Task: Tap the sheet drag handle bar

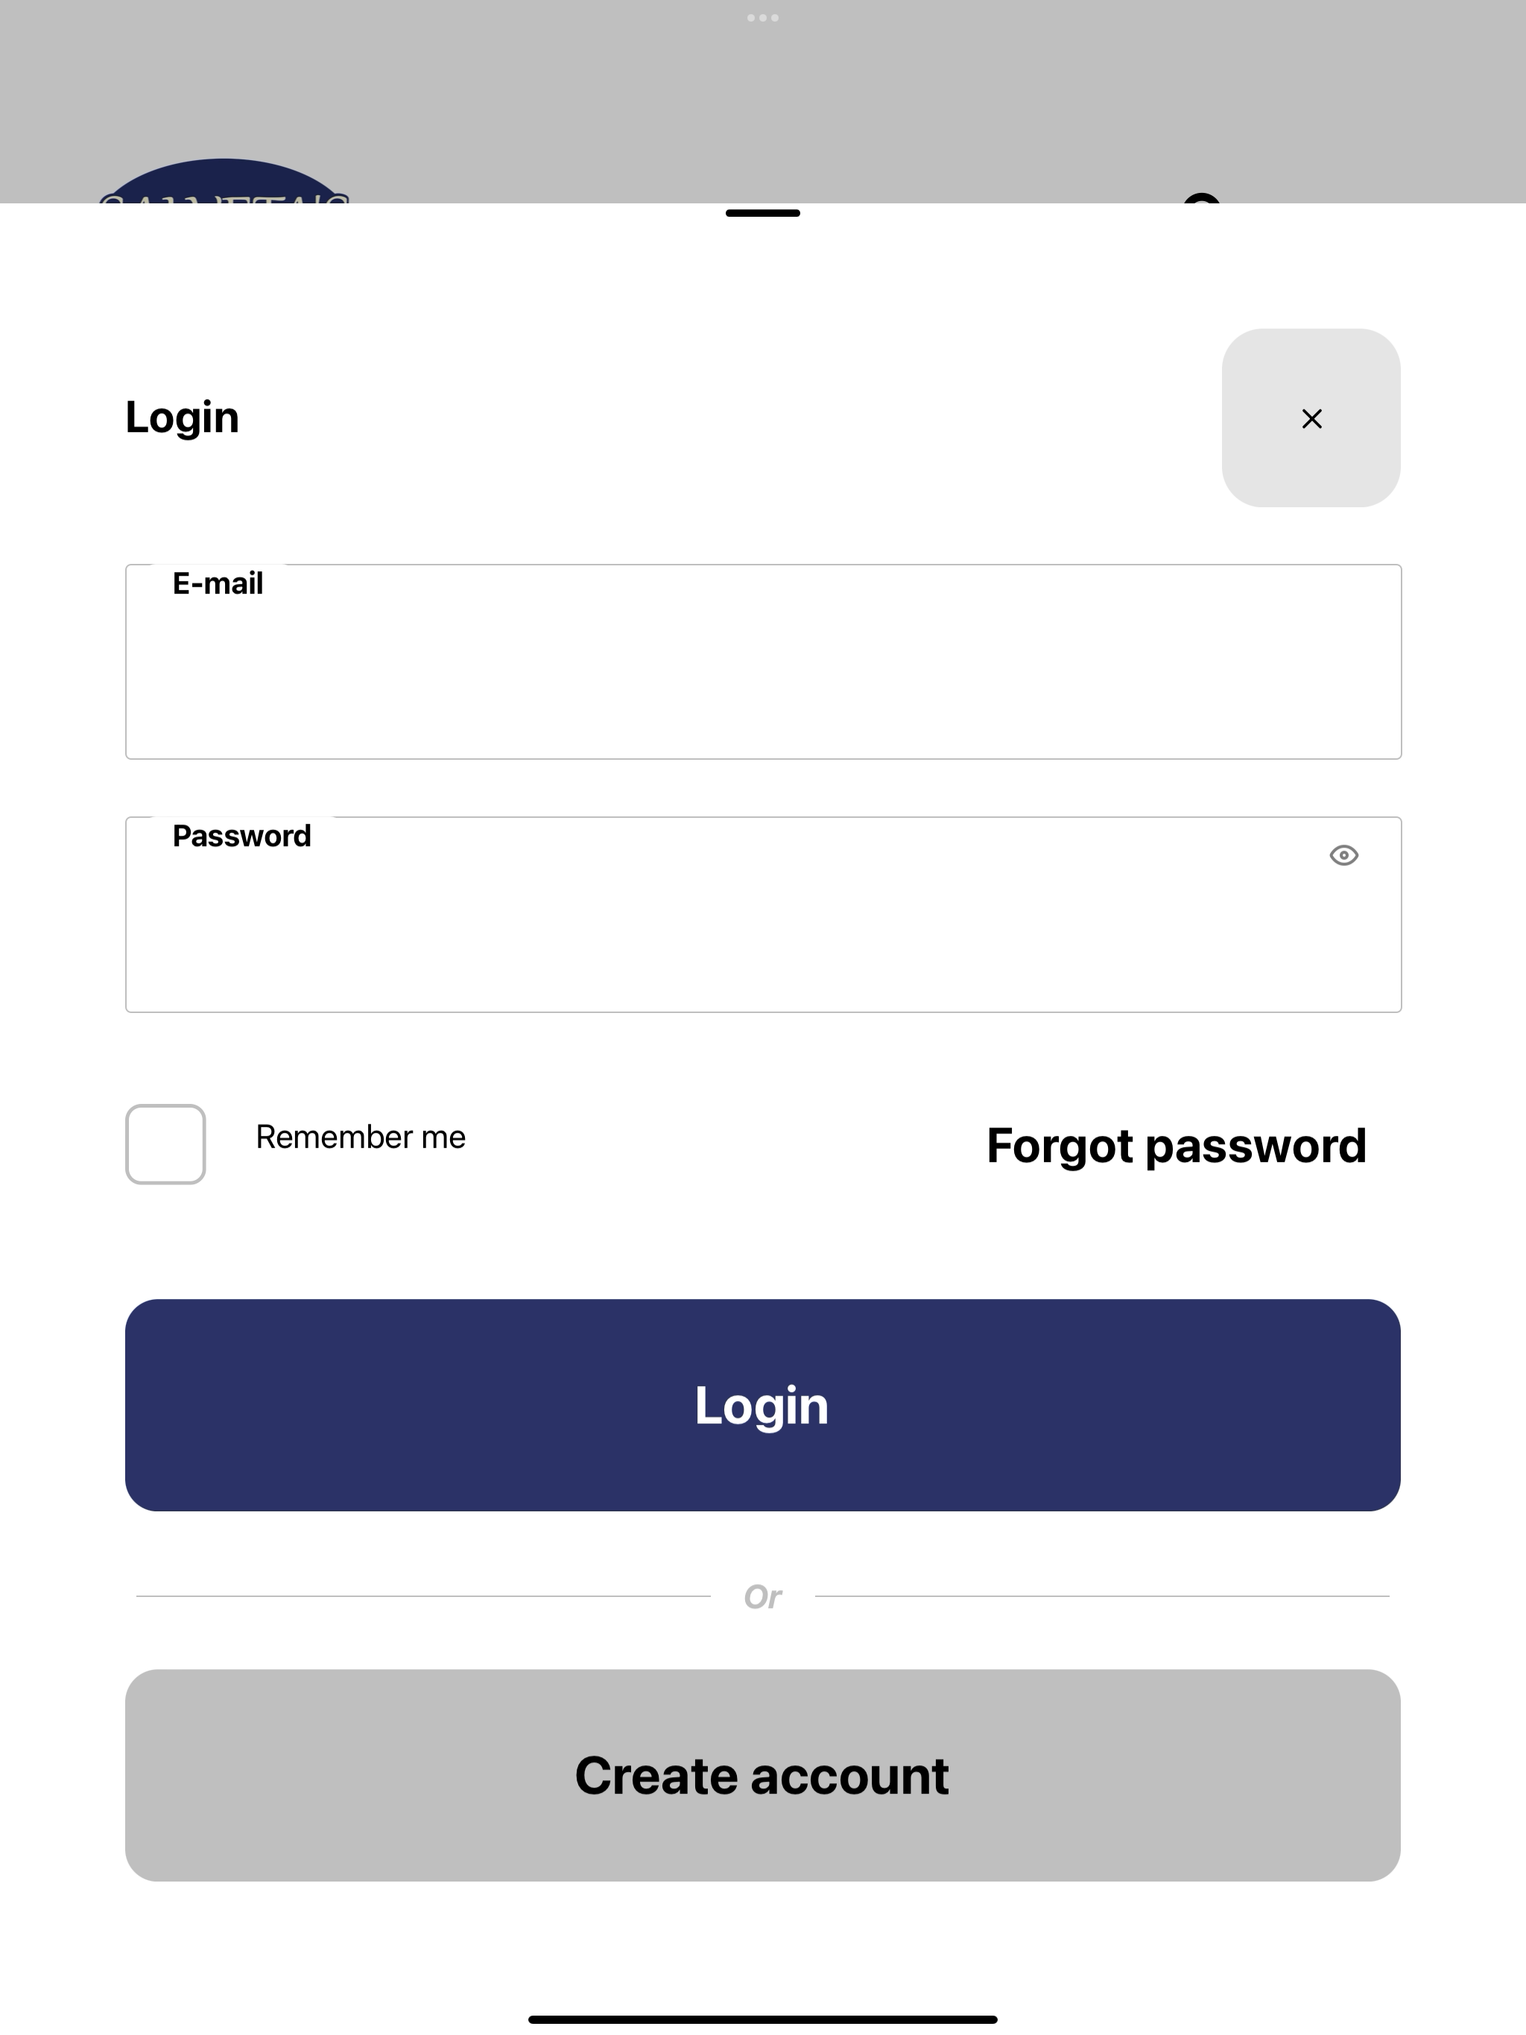Action: click(763, 212)
